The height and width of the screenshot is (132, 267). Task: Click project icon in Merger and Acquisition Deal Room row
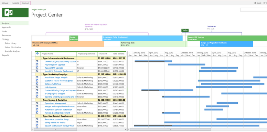coord(37,106)
